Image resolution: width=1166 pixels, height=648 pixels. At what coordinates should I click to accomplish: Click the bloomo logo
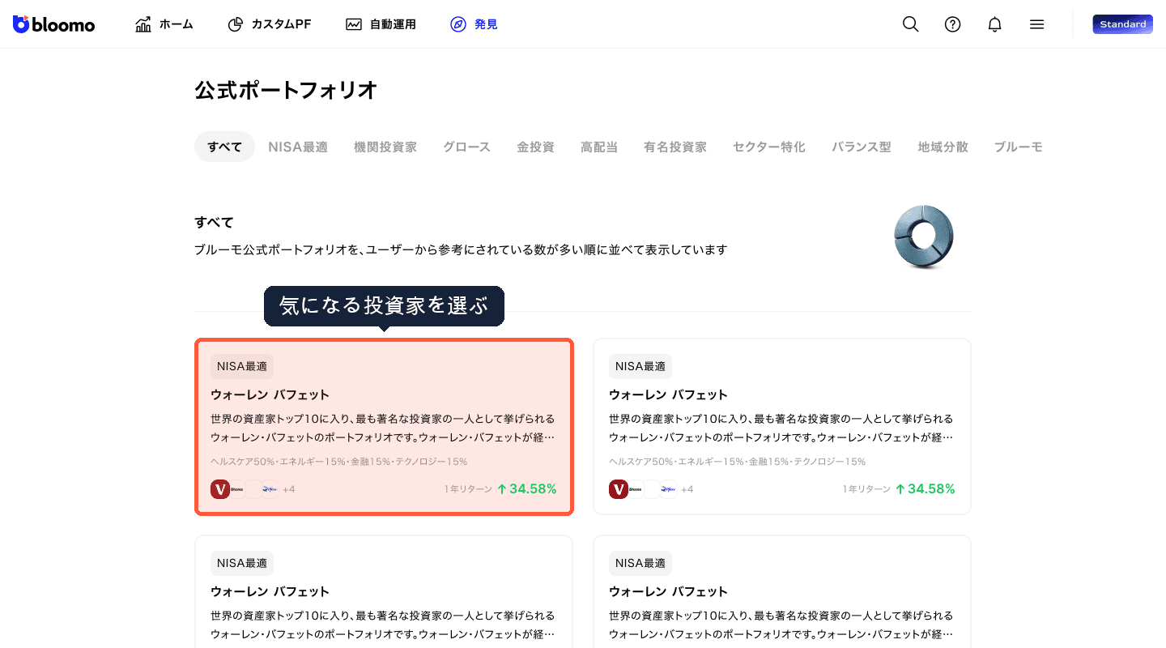click(x=54, y=24)
